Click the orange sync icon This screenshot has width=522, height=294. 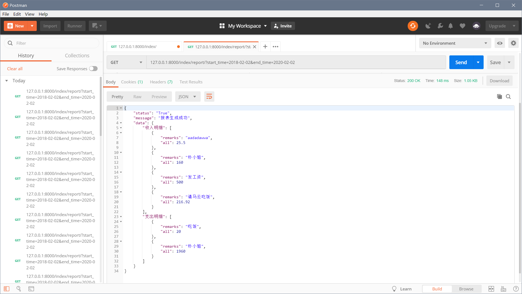(x=413, y=26)
